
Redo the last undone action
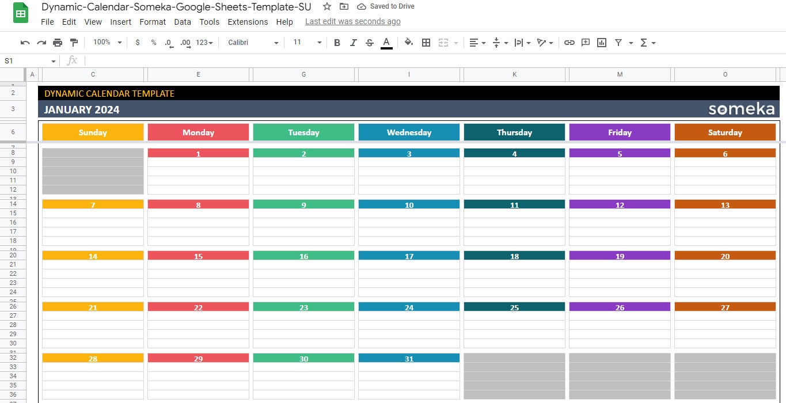tap(41, 43)
